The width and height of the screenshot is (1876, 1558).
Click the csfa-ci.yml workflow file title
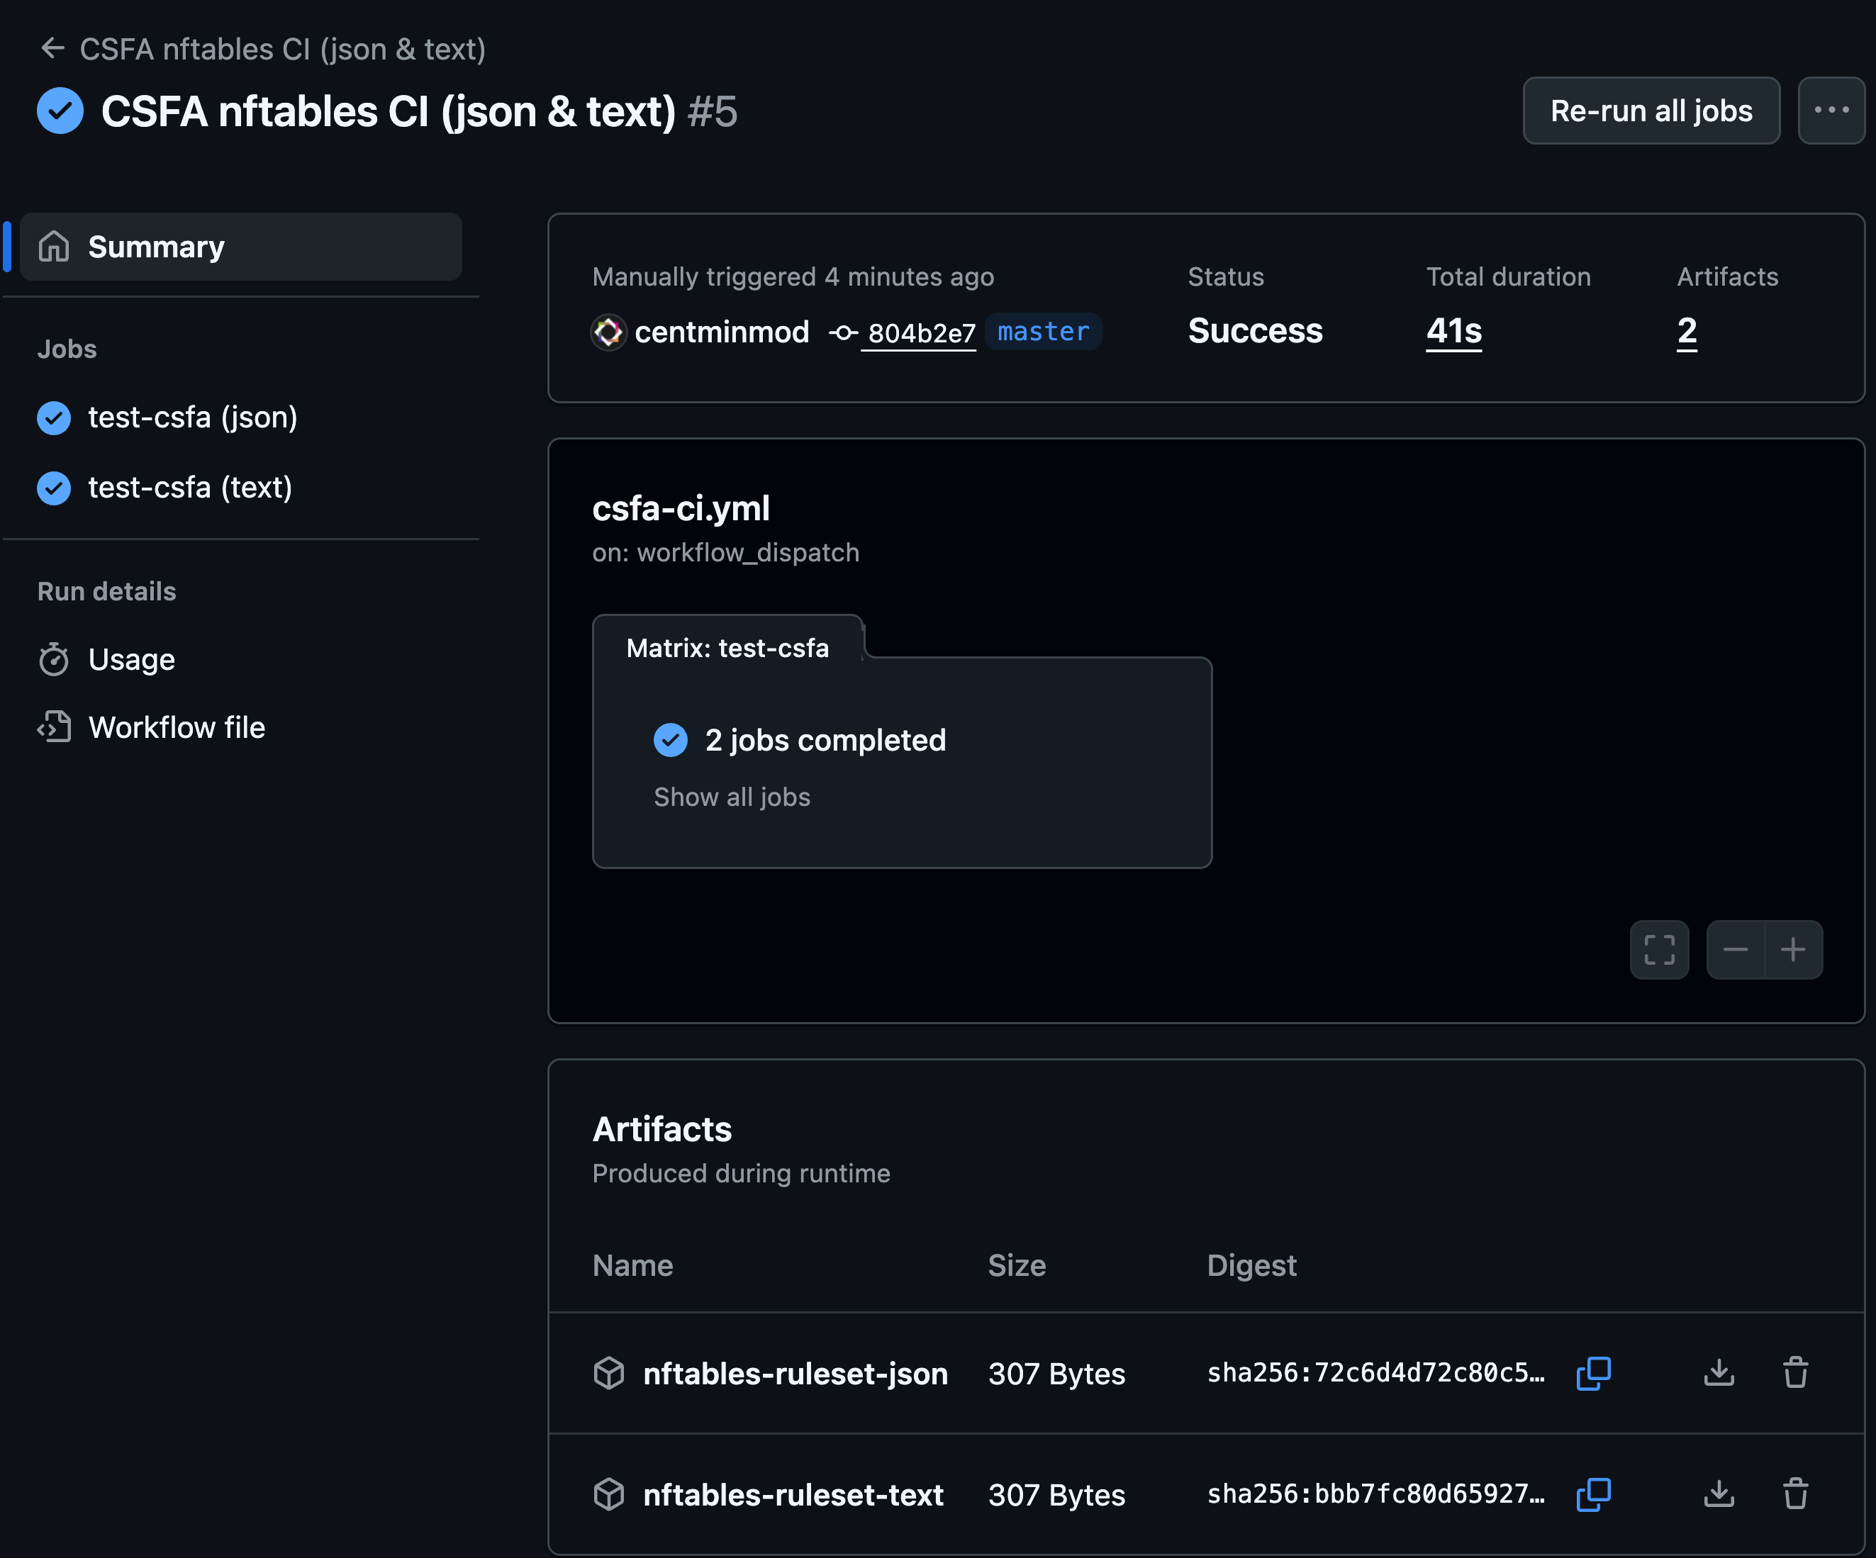tap(681, 508)
